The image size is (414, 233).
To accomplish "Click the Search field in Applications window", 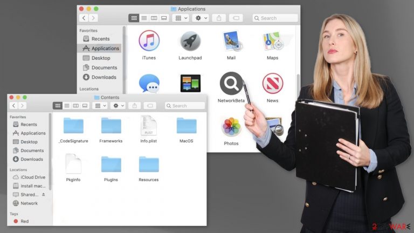I will tap(275, 18).
